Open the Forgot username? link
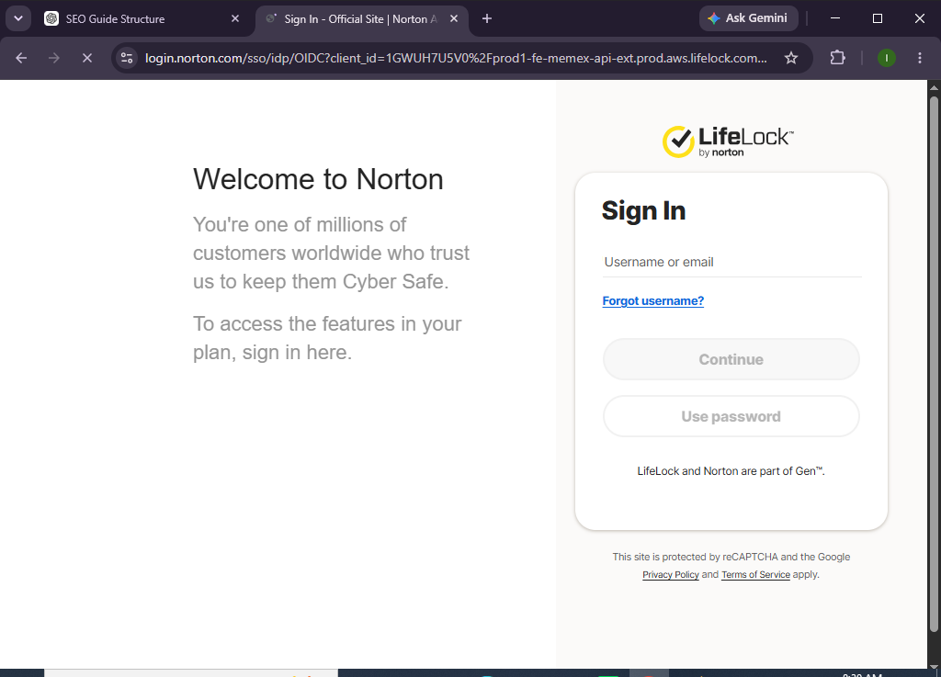Screen dimensions: 941x677 tap(653, 301)
